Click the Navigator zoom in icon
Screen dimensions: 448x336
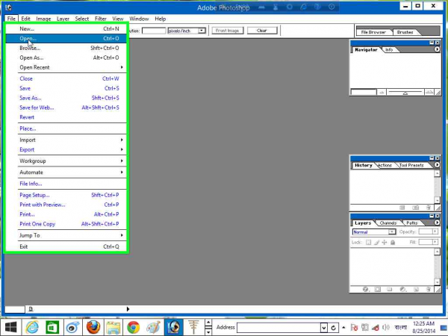tap(429, 92)
